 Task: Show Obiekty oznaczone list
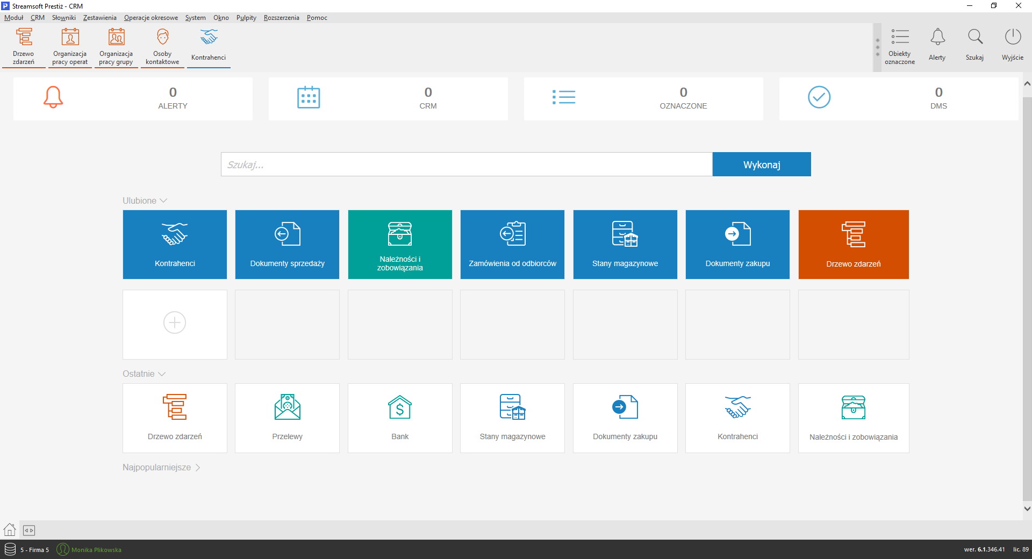(900, 46)
